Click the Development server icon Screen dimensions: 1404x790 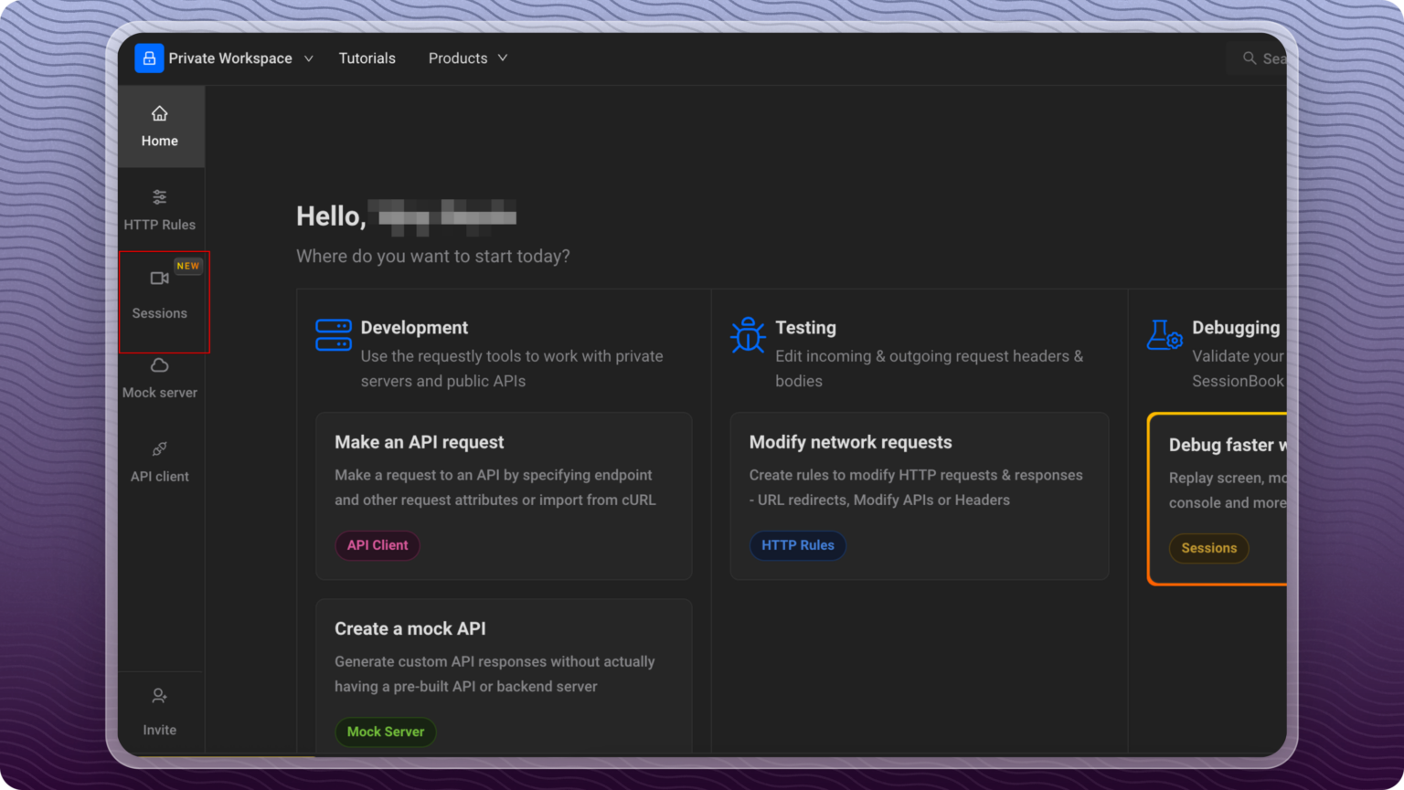[334, 335]
